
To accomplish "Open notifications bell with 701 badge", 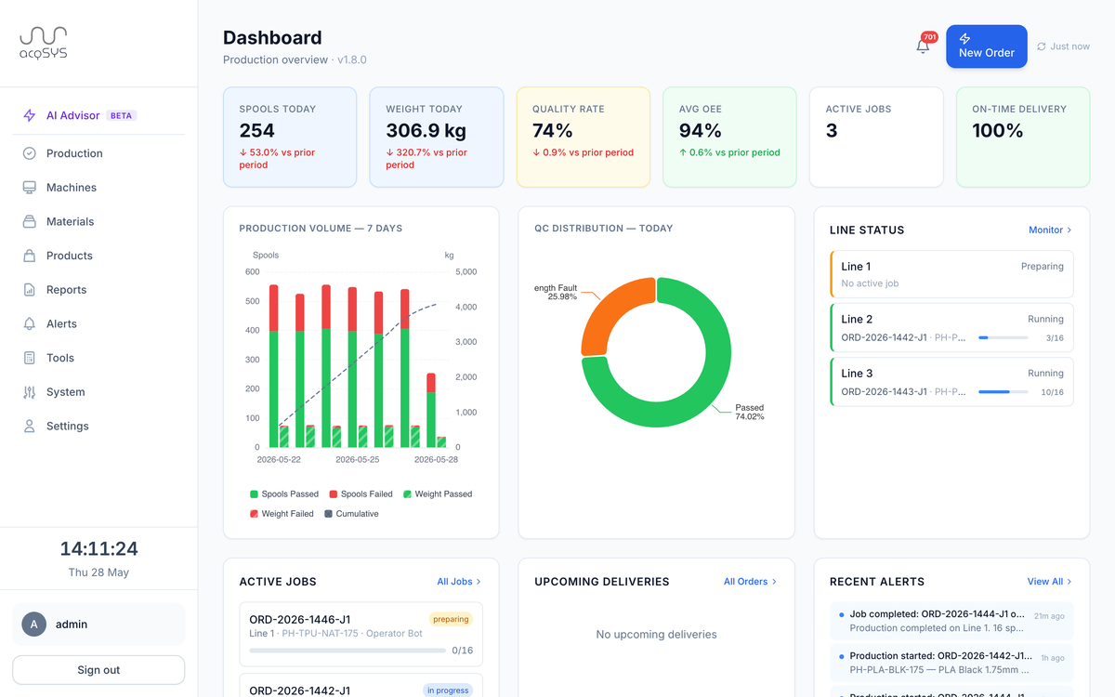I will [x=923, y=46].
